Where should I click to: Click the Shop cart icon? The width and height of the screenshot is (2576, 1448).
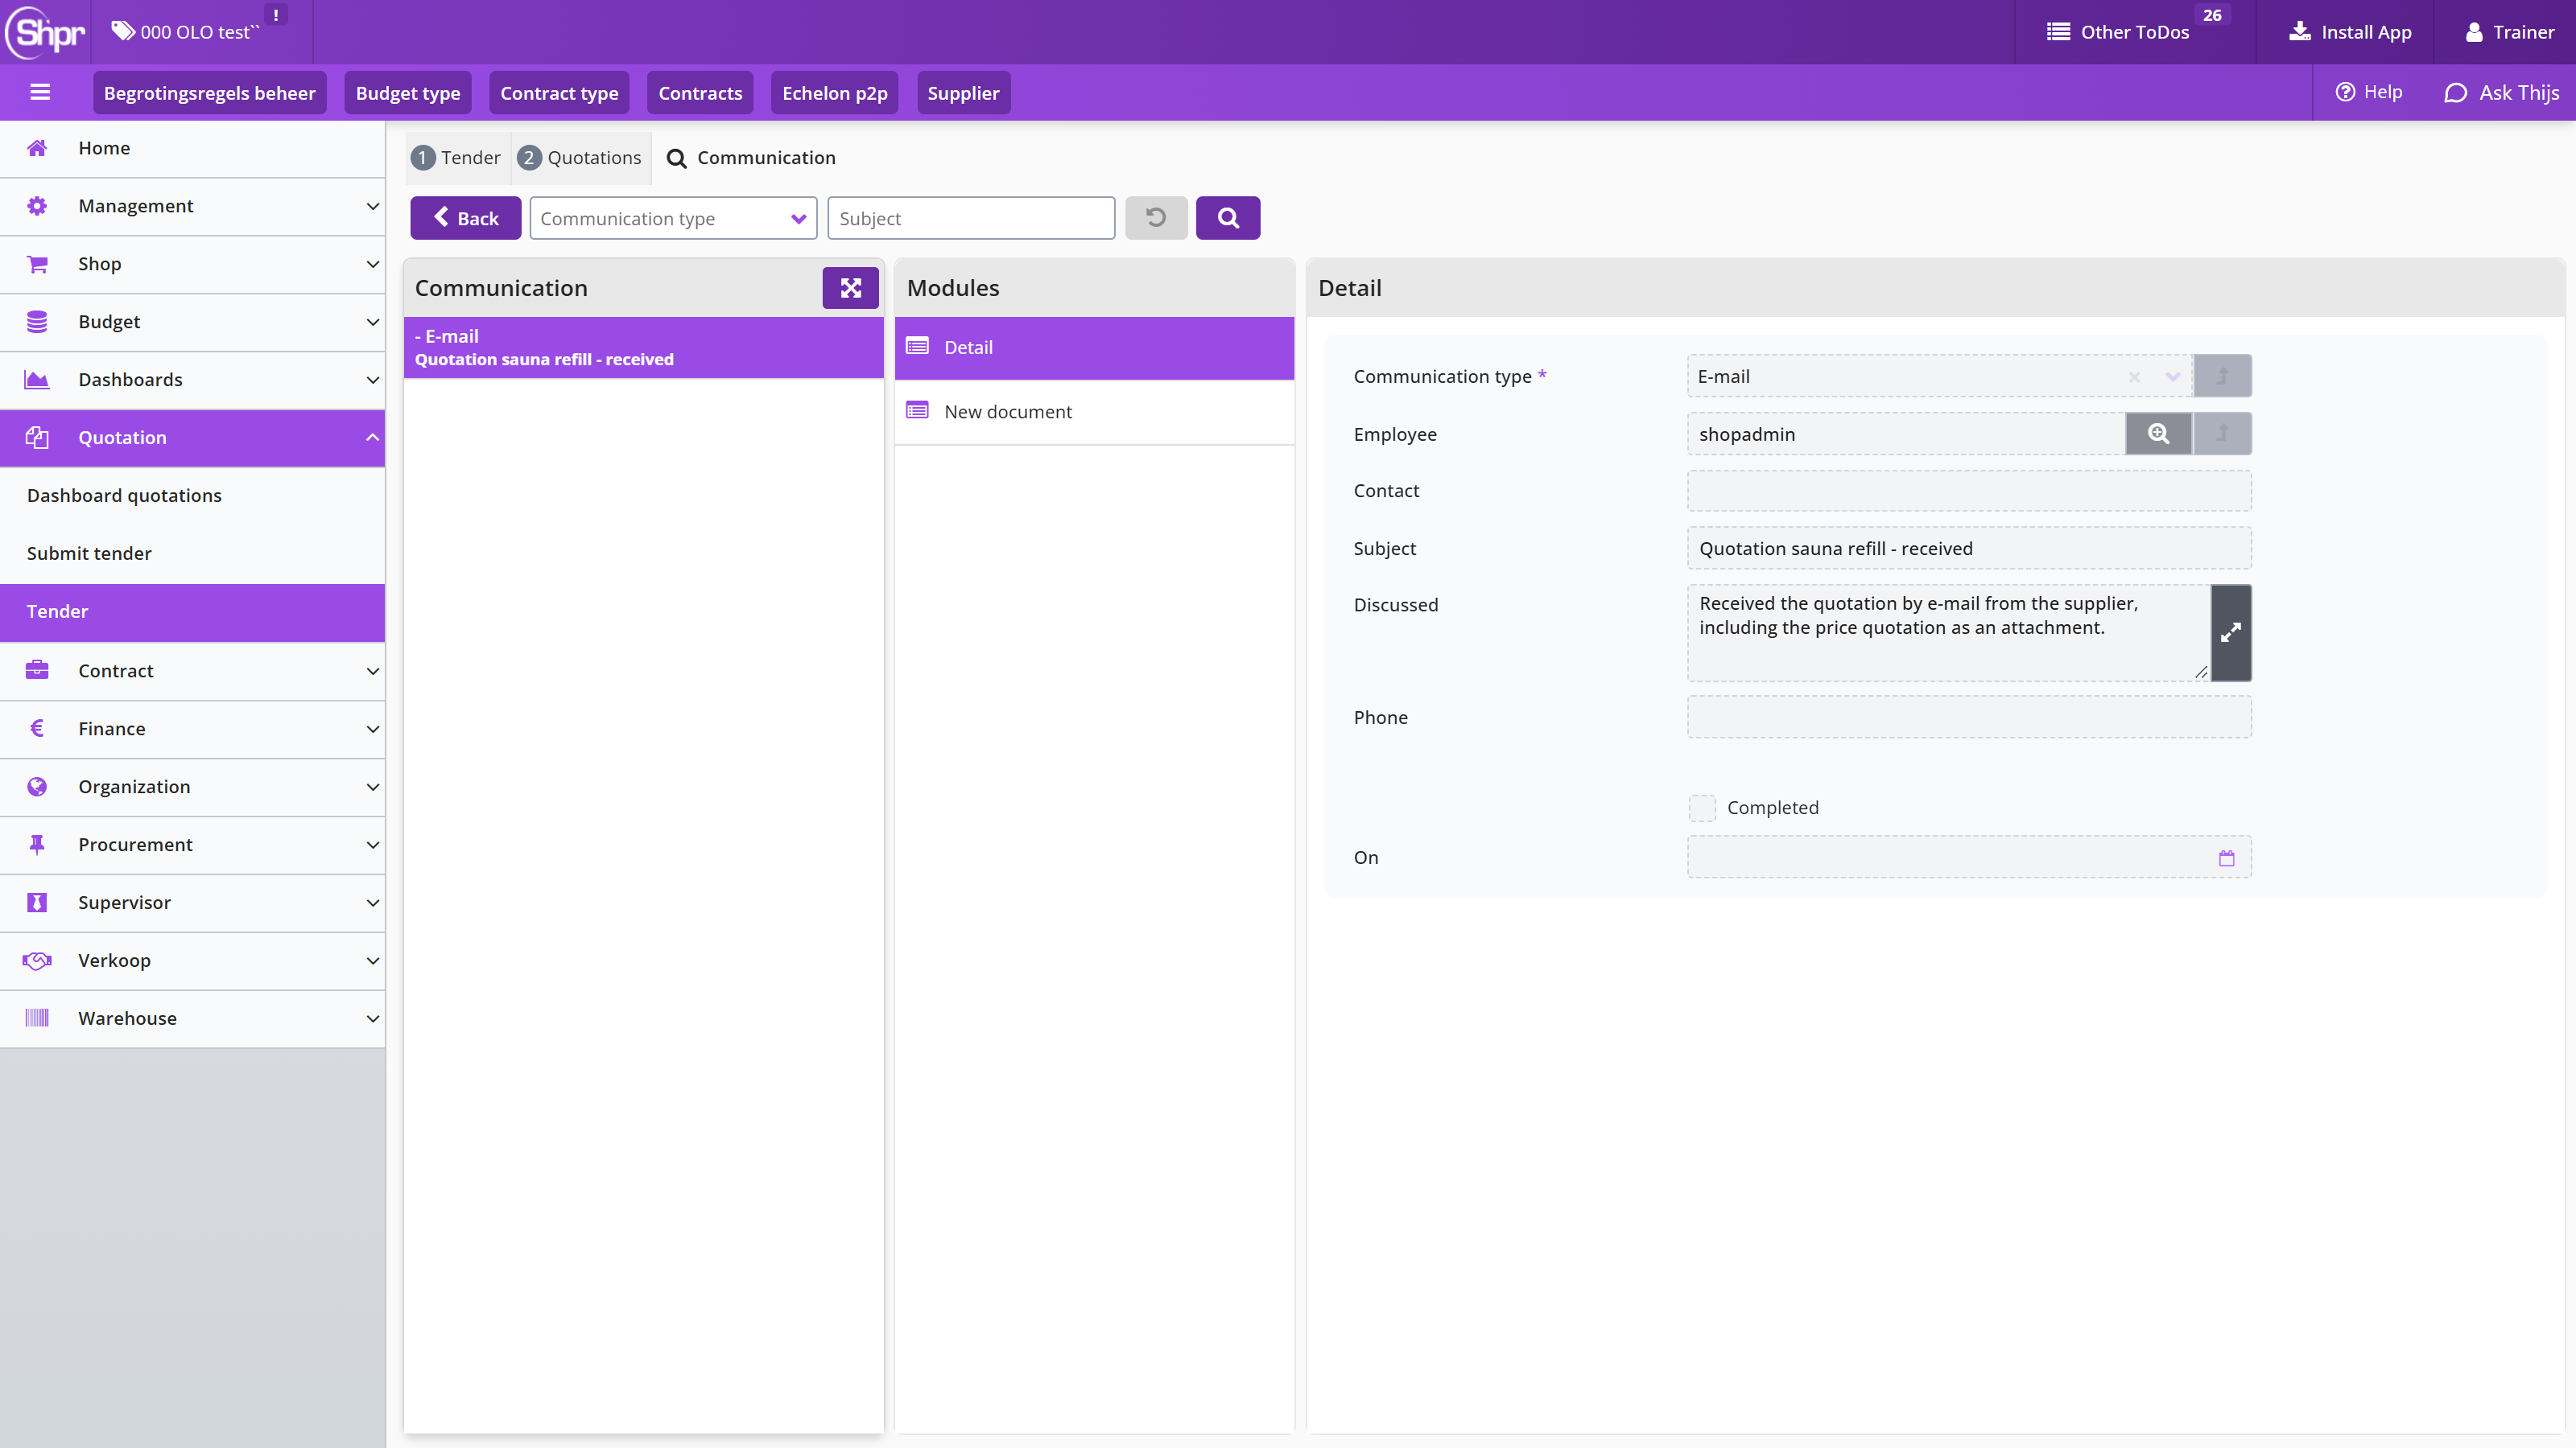37,264
